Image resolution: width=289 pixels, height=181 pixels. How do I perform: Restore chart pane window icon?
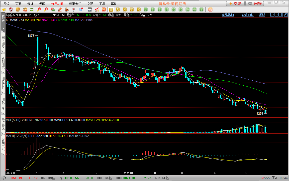click(x=286, y=15)
